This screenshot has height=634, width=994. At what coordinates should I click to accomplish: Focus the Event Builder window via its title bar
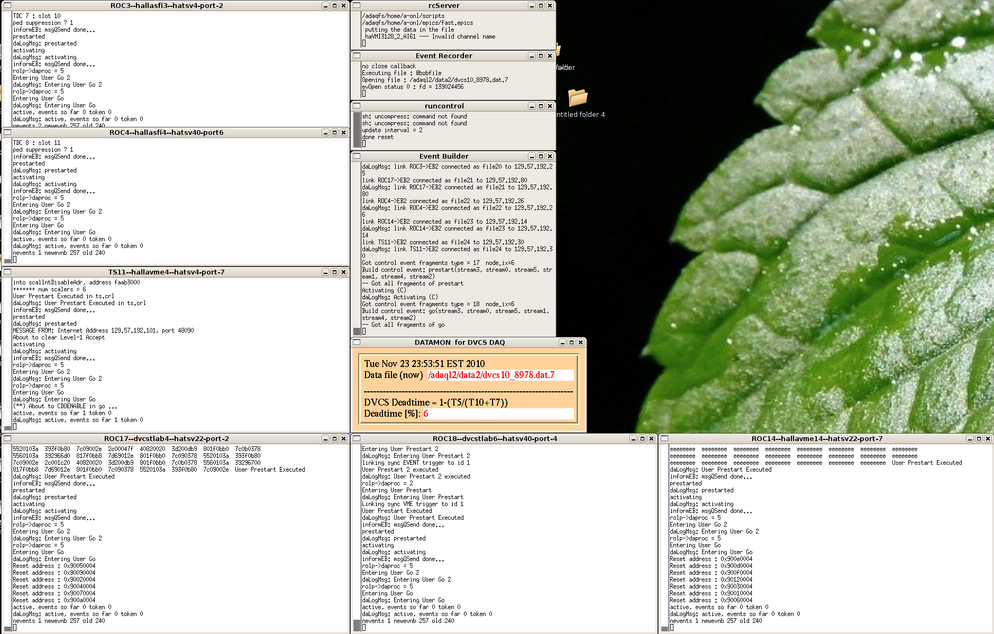444,156
